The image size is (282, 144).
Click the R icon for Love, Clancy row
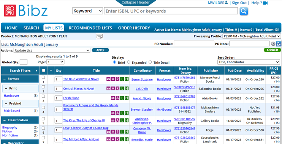(x=117, y=132)
